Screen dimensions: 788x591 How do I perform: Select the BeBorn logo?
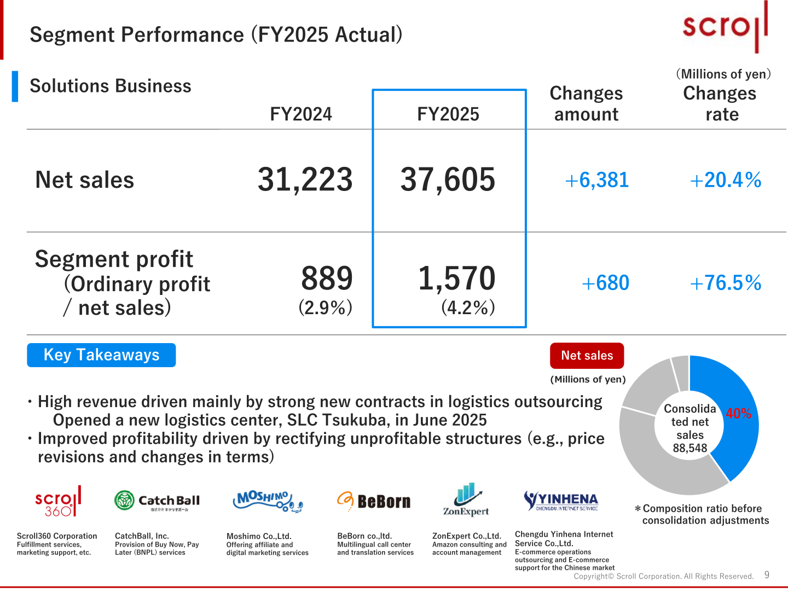[374, 501]
